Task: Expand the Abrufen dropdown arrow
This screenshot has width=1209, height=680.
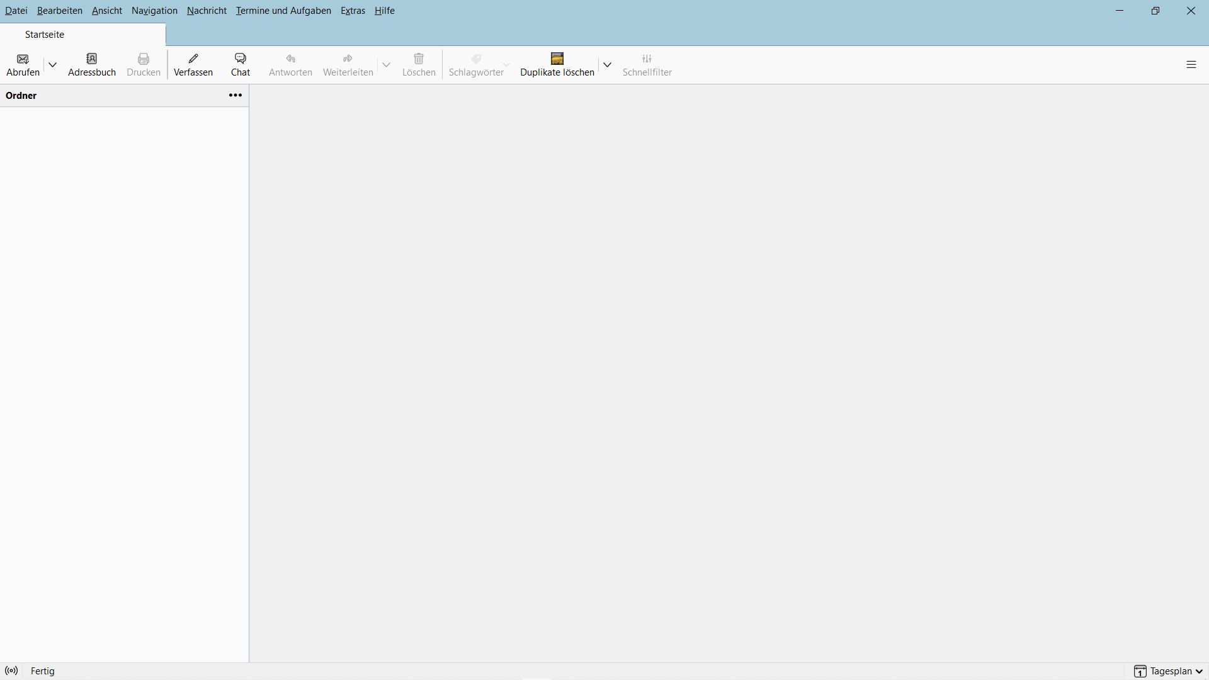Action: click(x=53, y=65)
